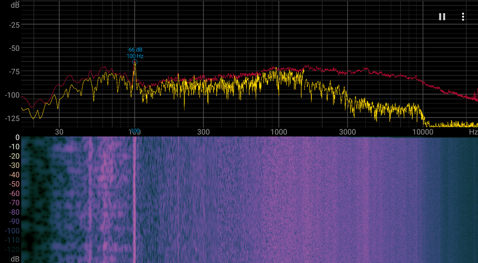Image resolution: width=478 pixels, height=263 pixels.
Task: Click the spectrogram -30 scale label
Action: coord(14,166)
